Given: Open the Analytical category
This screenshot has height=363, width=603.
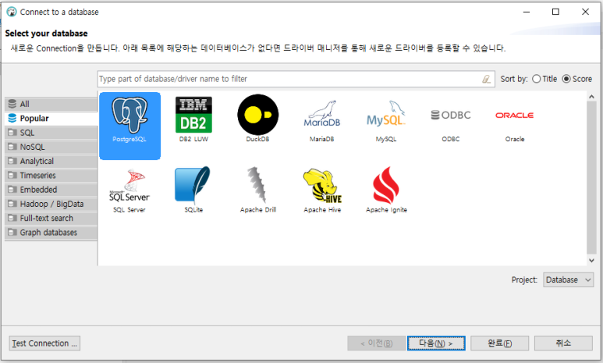Looking at the screenshot, I should pos(51,161).
